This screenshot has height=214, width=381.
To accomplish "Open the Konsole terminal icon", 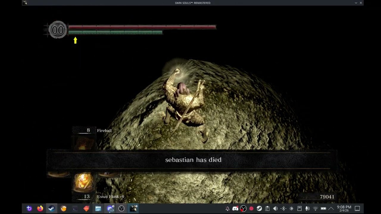I will [75, 209].
